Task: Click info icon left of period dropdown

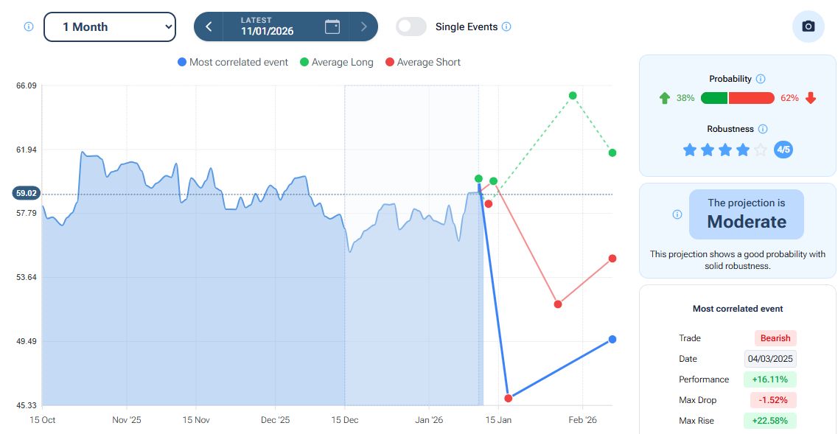Action: [x=29, y=27]
